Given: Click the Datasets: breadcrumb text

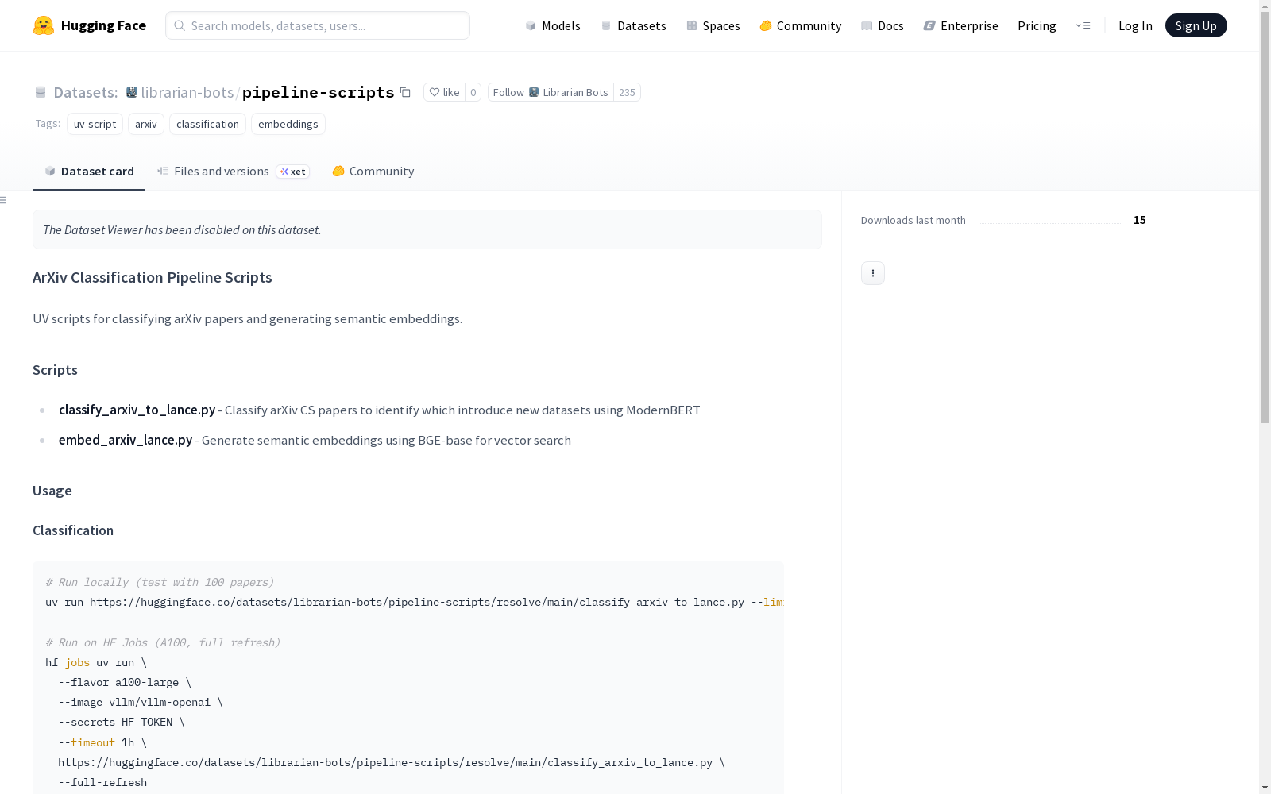Looking at the screenshot, I should pos(85,92).
